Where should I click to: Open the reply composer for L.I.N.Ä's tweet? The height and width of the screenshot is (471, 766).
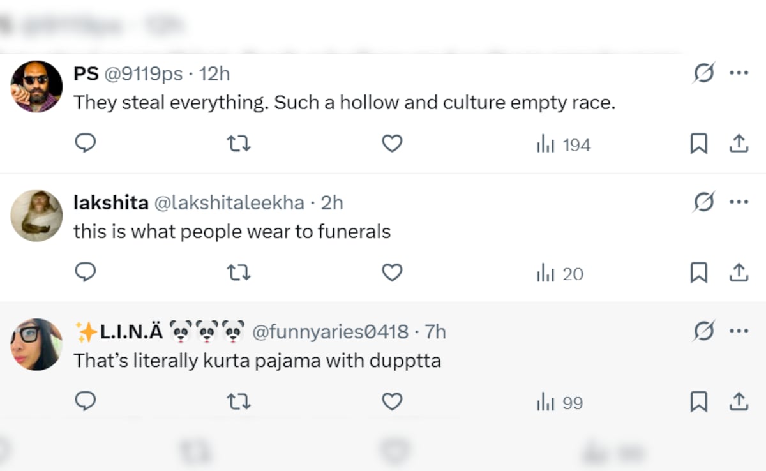86,401
